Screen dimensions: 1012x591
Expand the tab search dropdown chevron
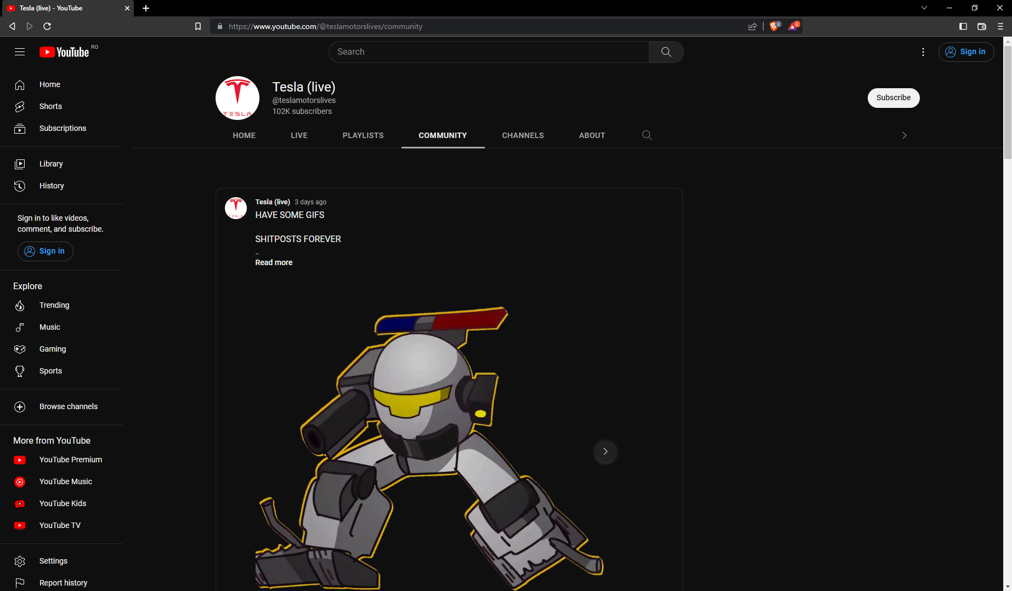point(924,8)
